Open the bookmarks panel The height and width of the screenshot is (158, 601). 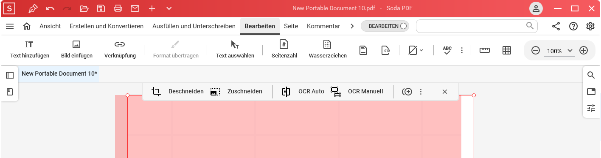tap(10, 92)
